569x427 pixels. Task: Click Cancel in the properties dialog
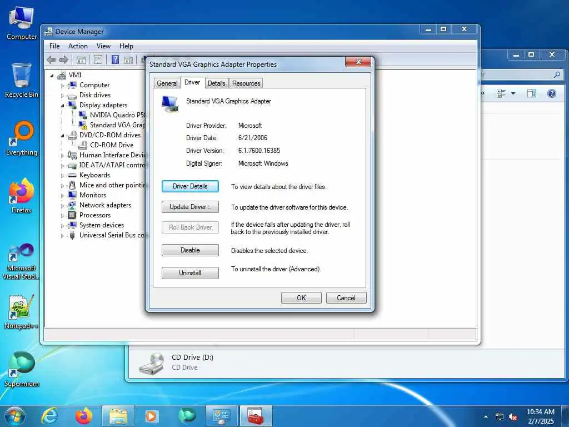[x=346, y=298]
